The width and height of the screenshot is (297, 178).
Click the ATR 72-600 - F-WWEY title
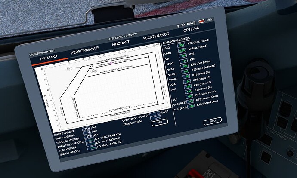(123, 37)
